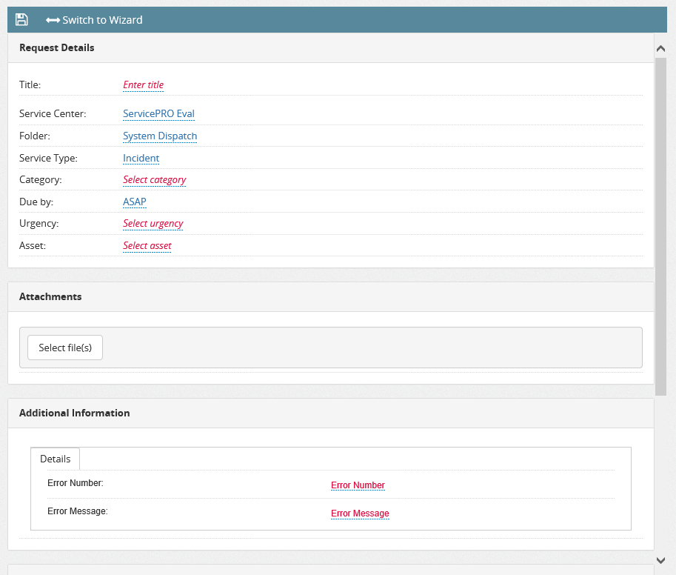Click the save request icon
Image resolution: width=676 pixels, height=575 pixels.
pos(21,19)
